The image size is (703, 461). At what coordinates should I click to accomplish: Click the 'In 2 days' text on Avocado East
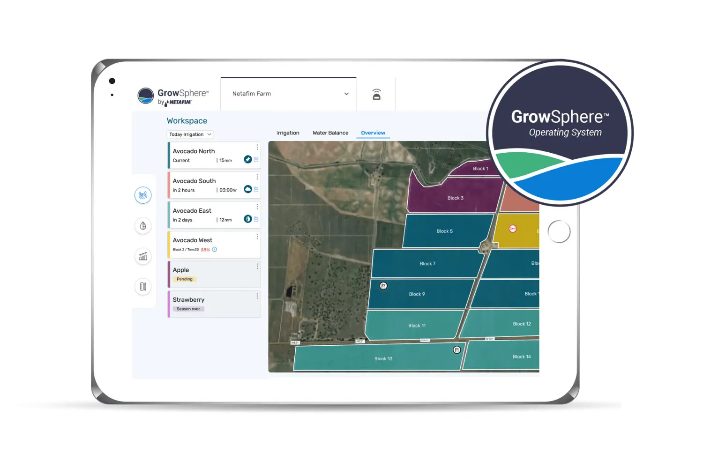click(182, 220)
